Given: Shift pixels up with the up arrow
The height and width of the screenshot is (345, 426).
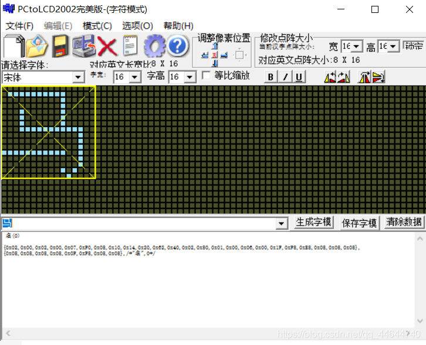Looking at the screenshot, I should (x=215, y=46).
